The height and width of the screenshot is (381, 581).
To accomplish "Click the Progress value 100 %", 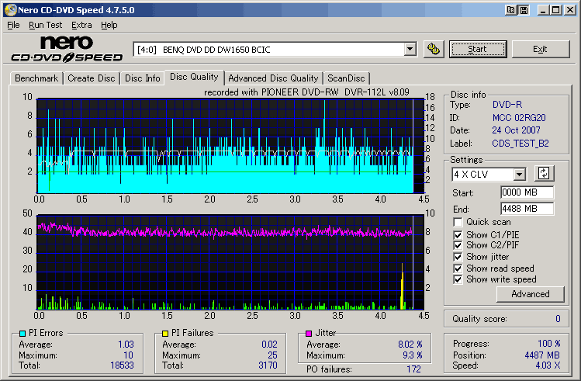I will click(x=548, y=344).
